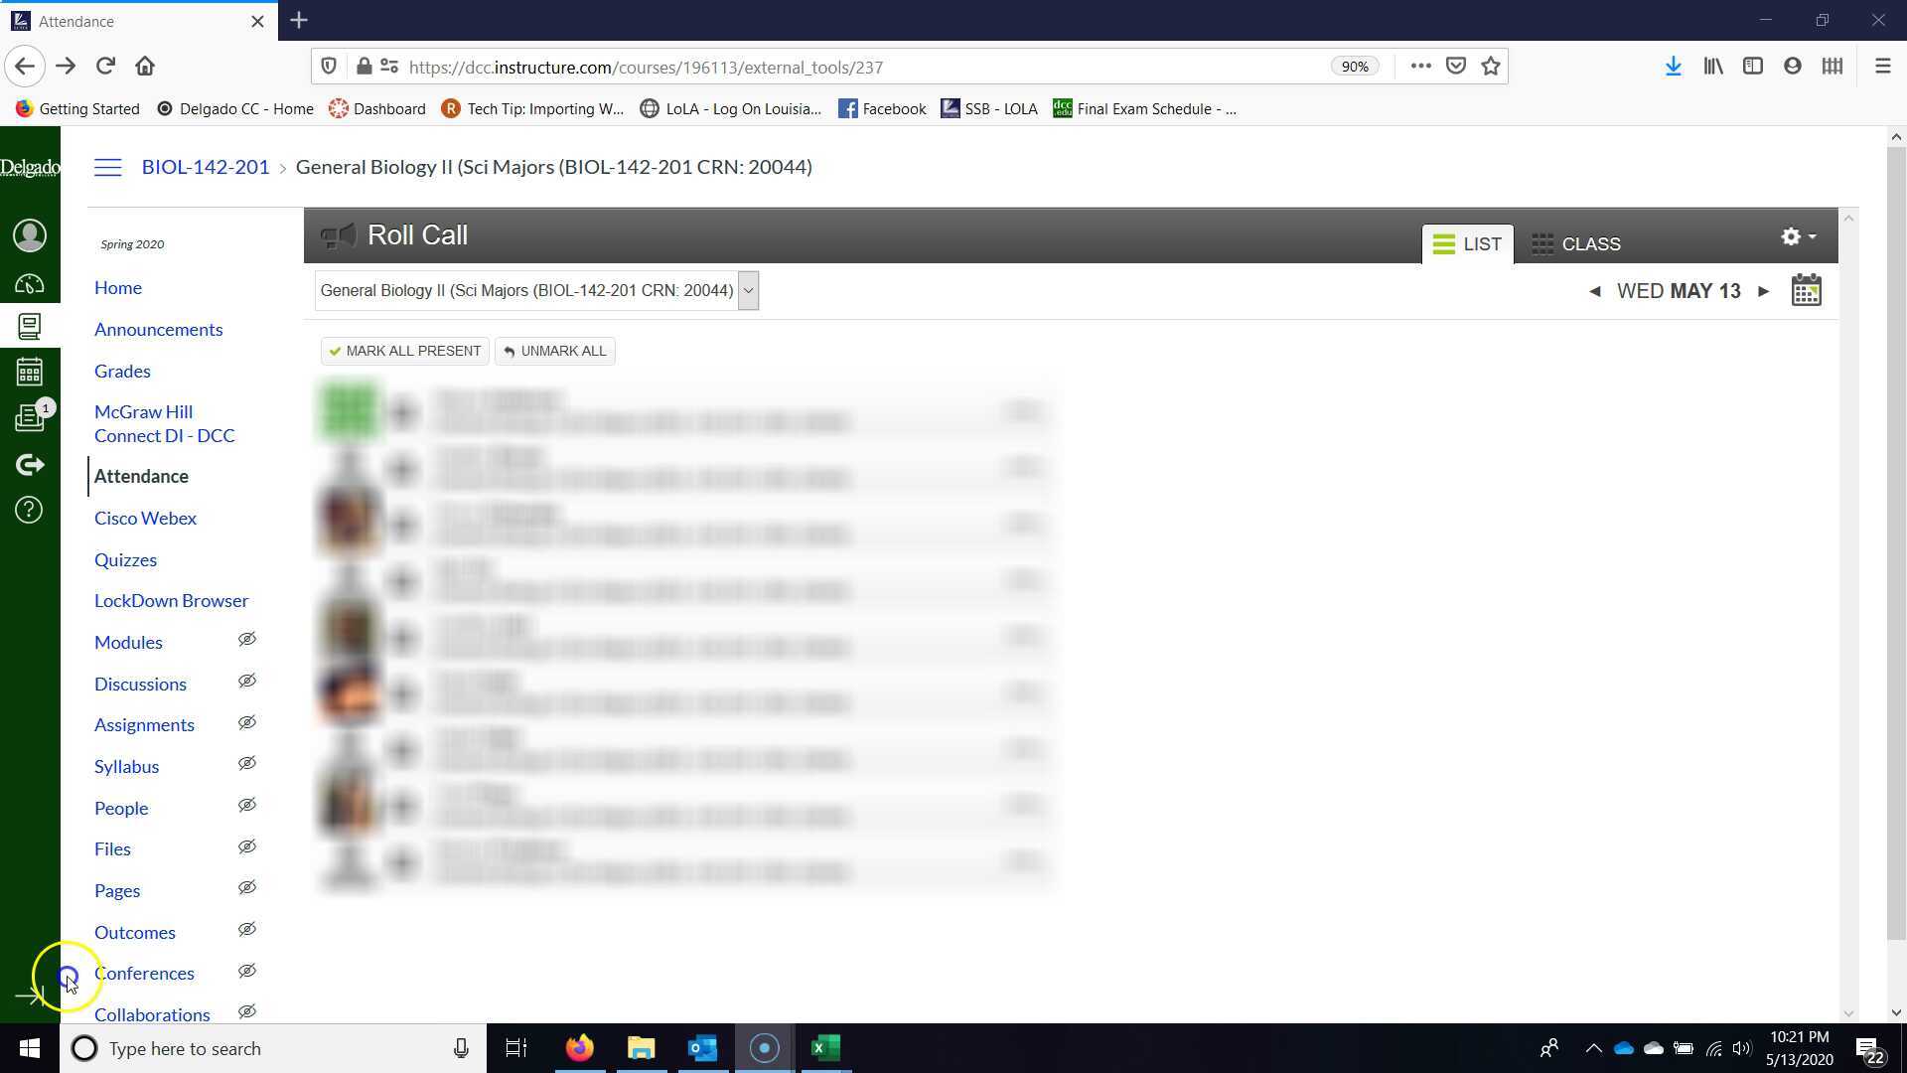
Task: Click the 90% zoom level control
Action: 1356,66
